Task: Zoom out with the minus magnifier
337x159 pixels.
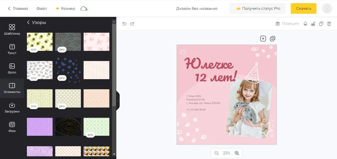Action: [x=216, y=153]
